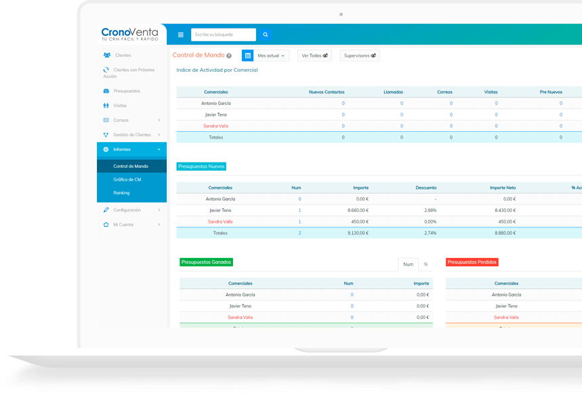Select Control de Mando submenu item

pyautogui.click(x=131, y=167)
